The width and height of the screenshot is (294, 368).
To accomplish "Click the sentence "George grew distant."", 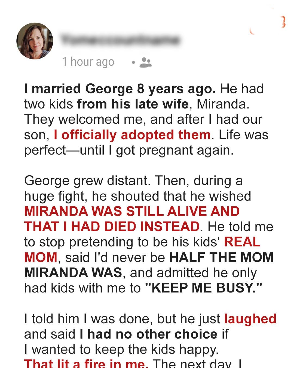I will point(87,180).
